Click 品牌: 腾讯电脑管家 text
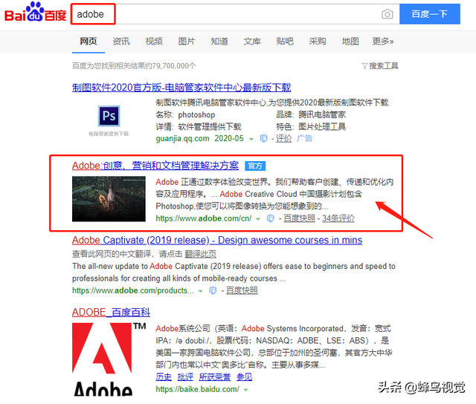Viewport: 476px width, 404px height. click(x=311, y=114)
